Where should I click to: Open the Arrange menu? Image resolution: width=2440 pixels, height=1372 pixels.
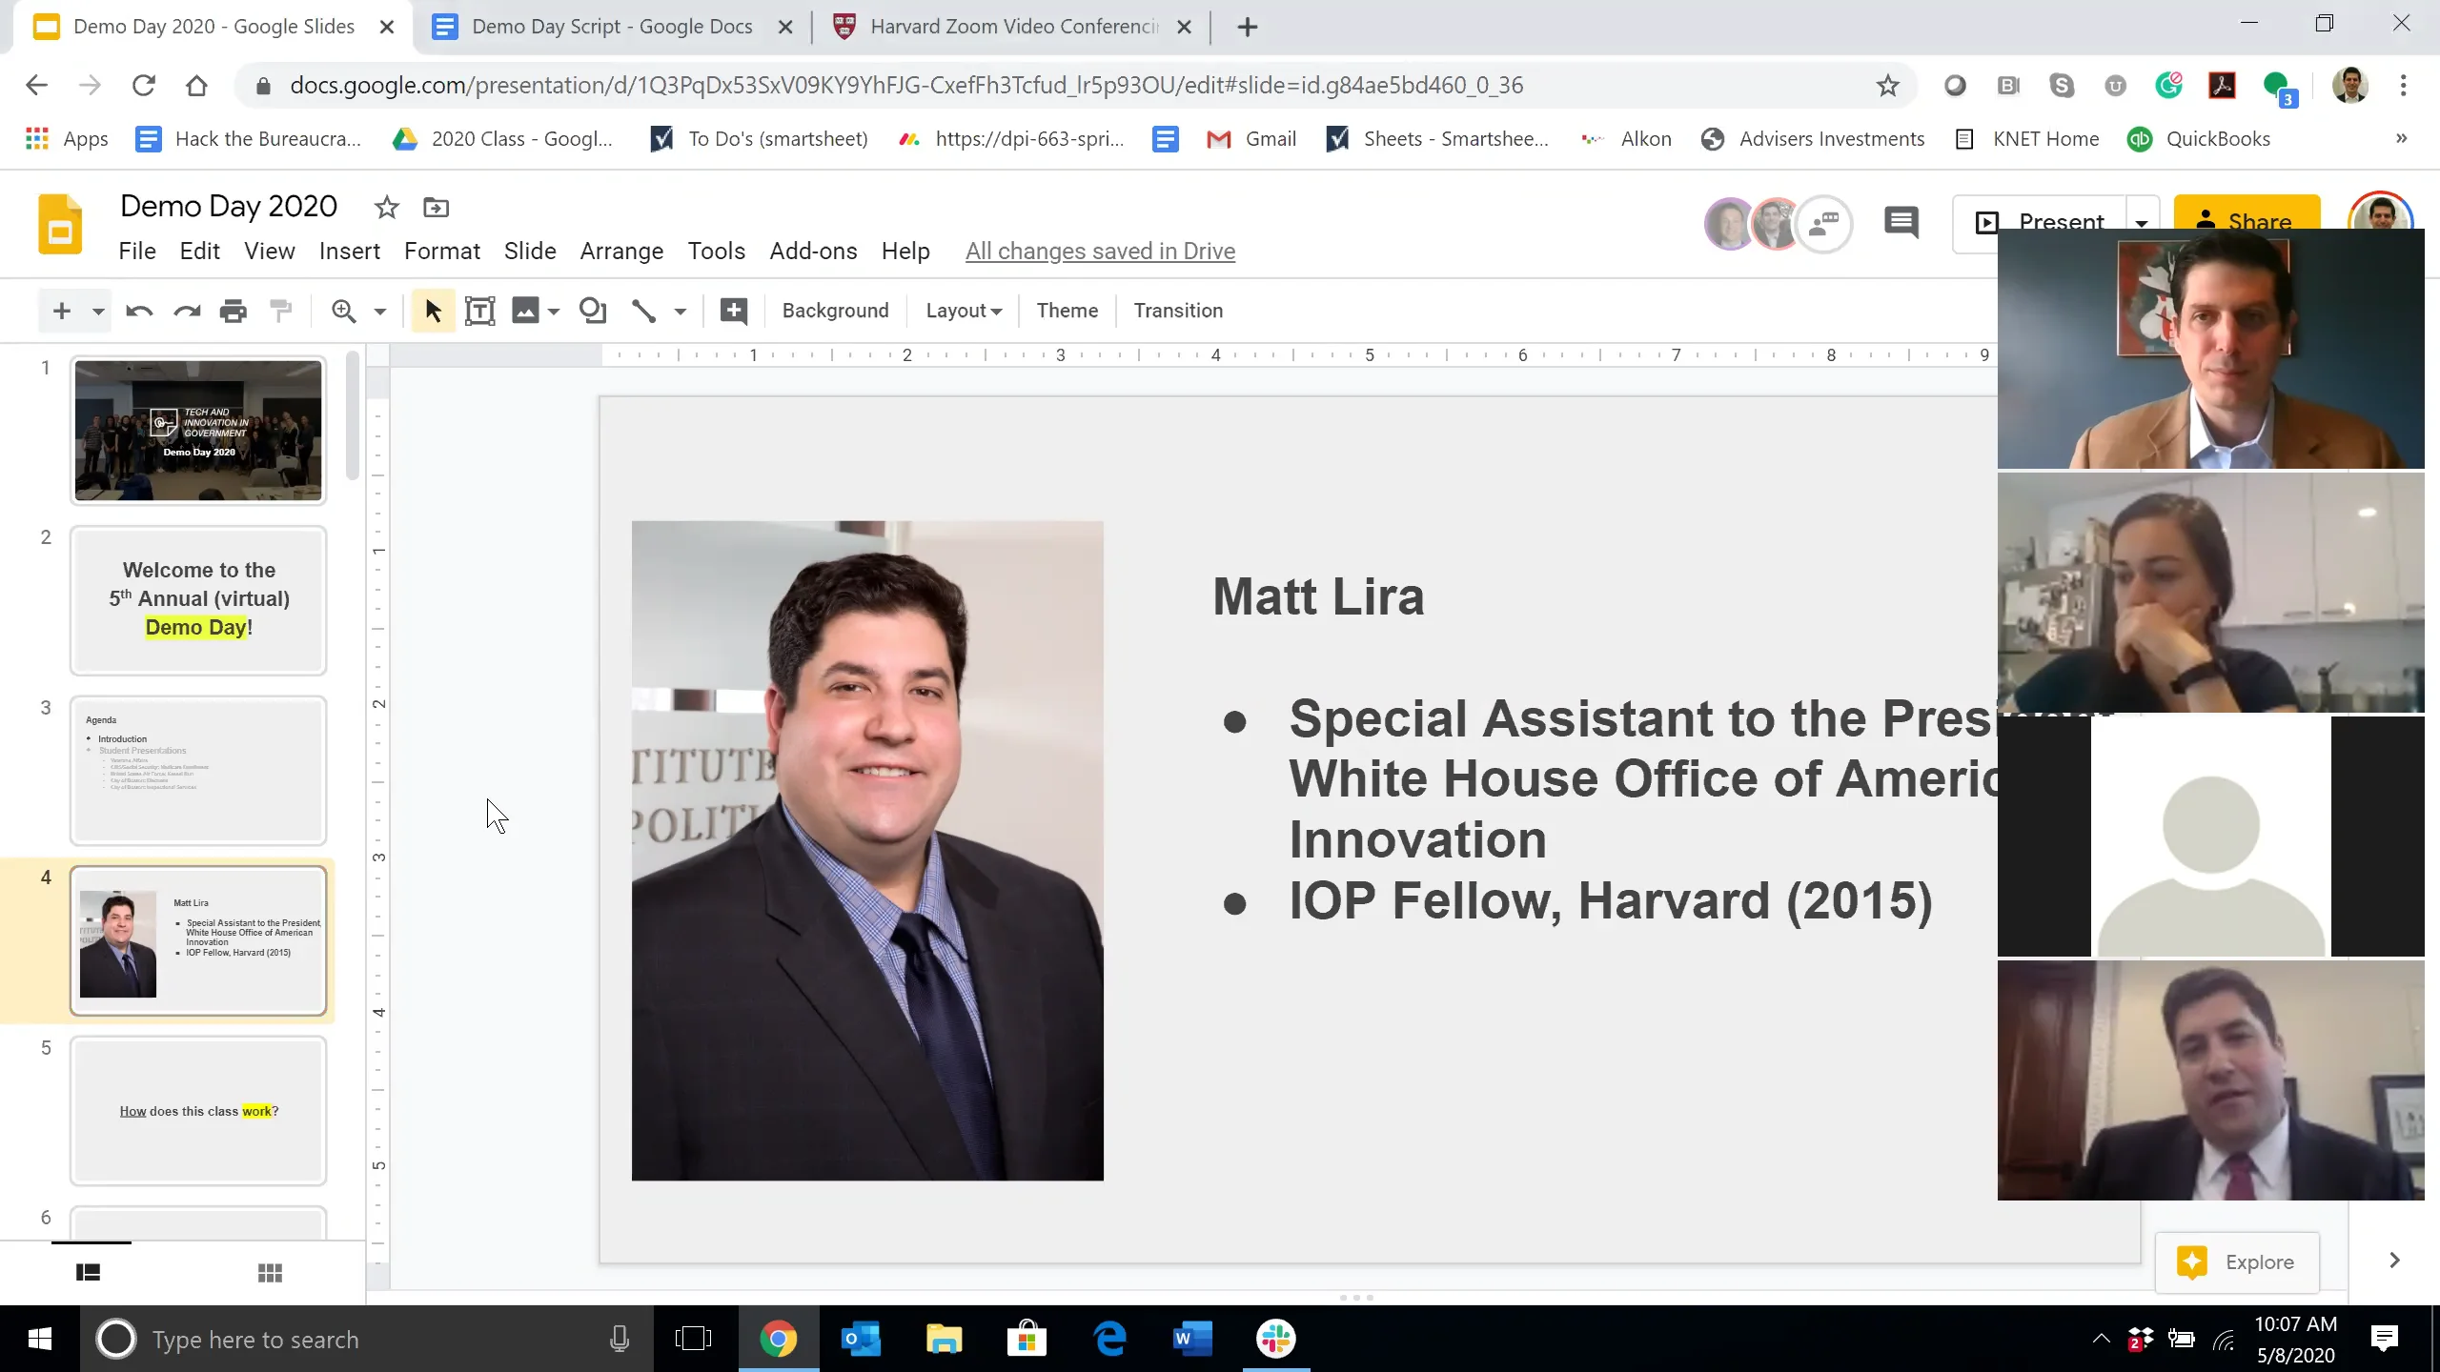pos(621,251)
